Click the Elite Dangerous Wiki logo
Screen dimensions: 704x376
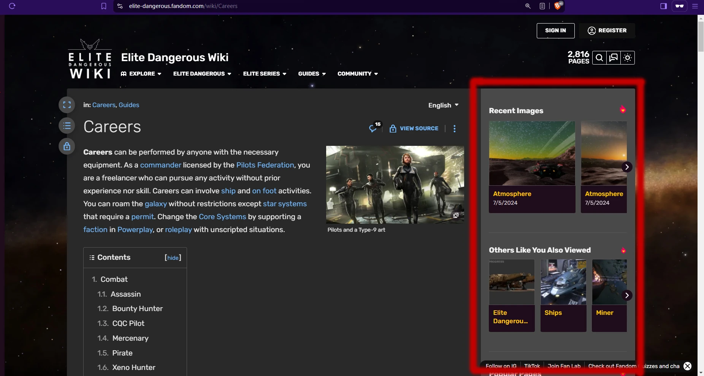89,58
